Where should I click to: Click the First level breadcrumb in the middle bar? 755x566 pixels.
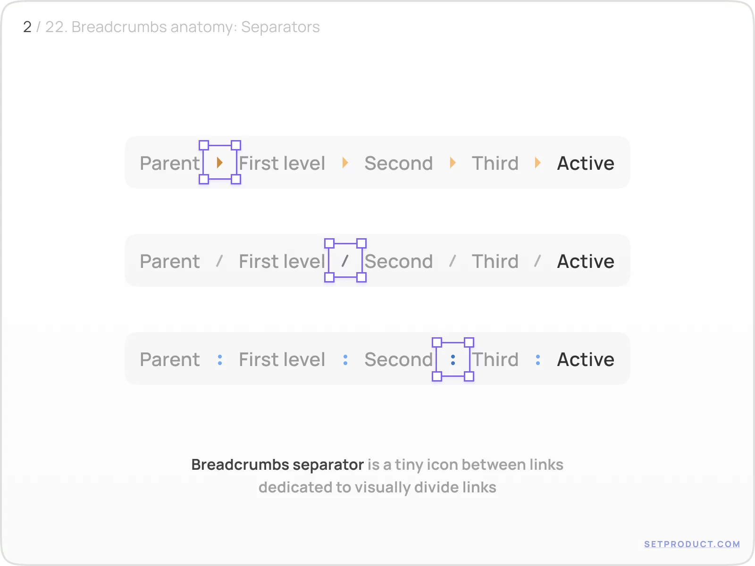(x=282, y=261)
